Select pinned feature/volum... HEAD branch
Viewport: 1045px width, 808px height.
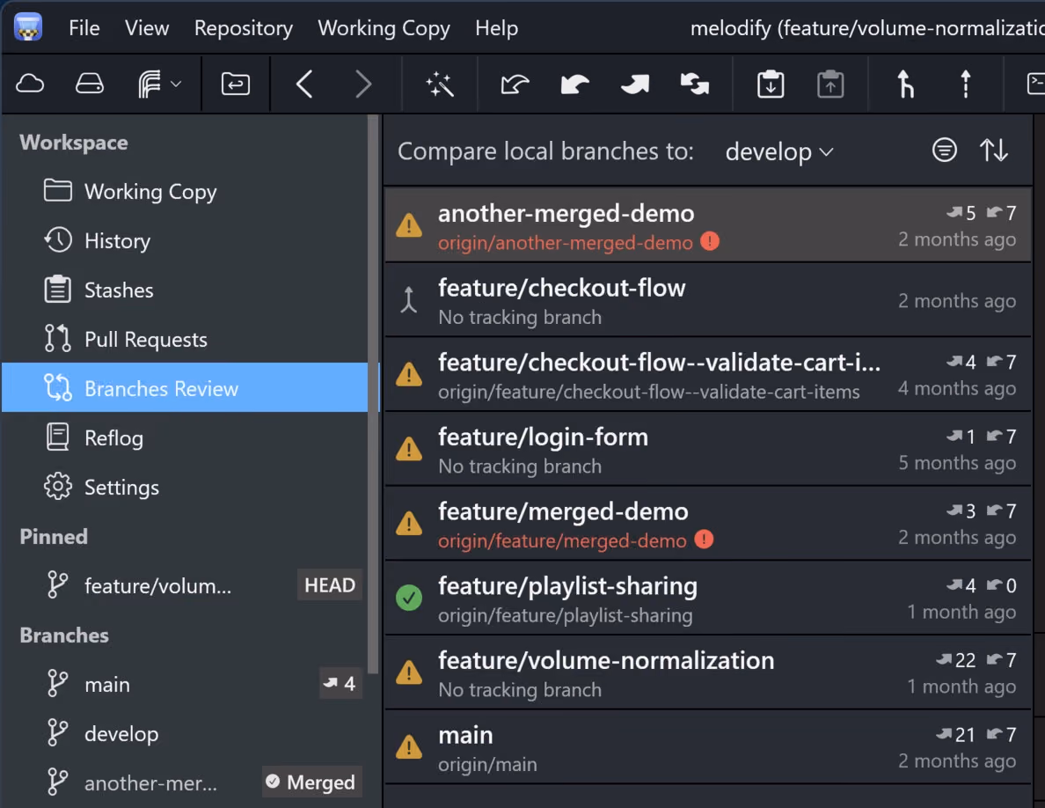point(185,585)
